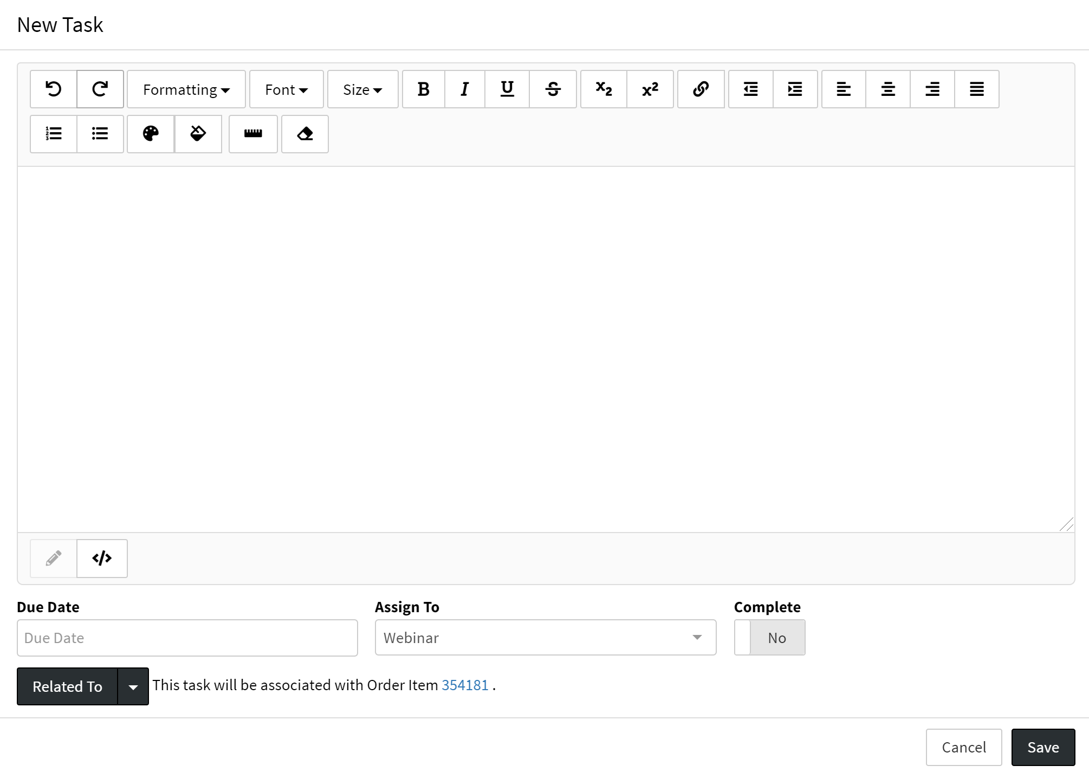The width and height of the screenshot is (1089, 772).
Task: Clear formatting with eraser icon
Action: pos(305,134)
